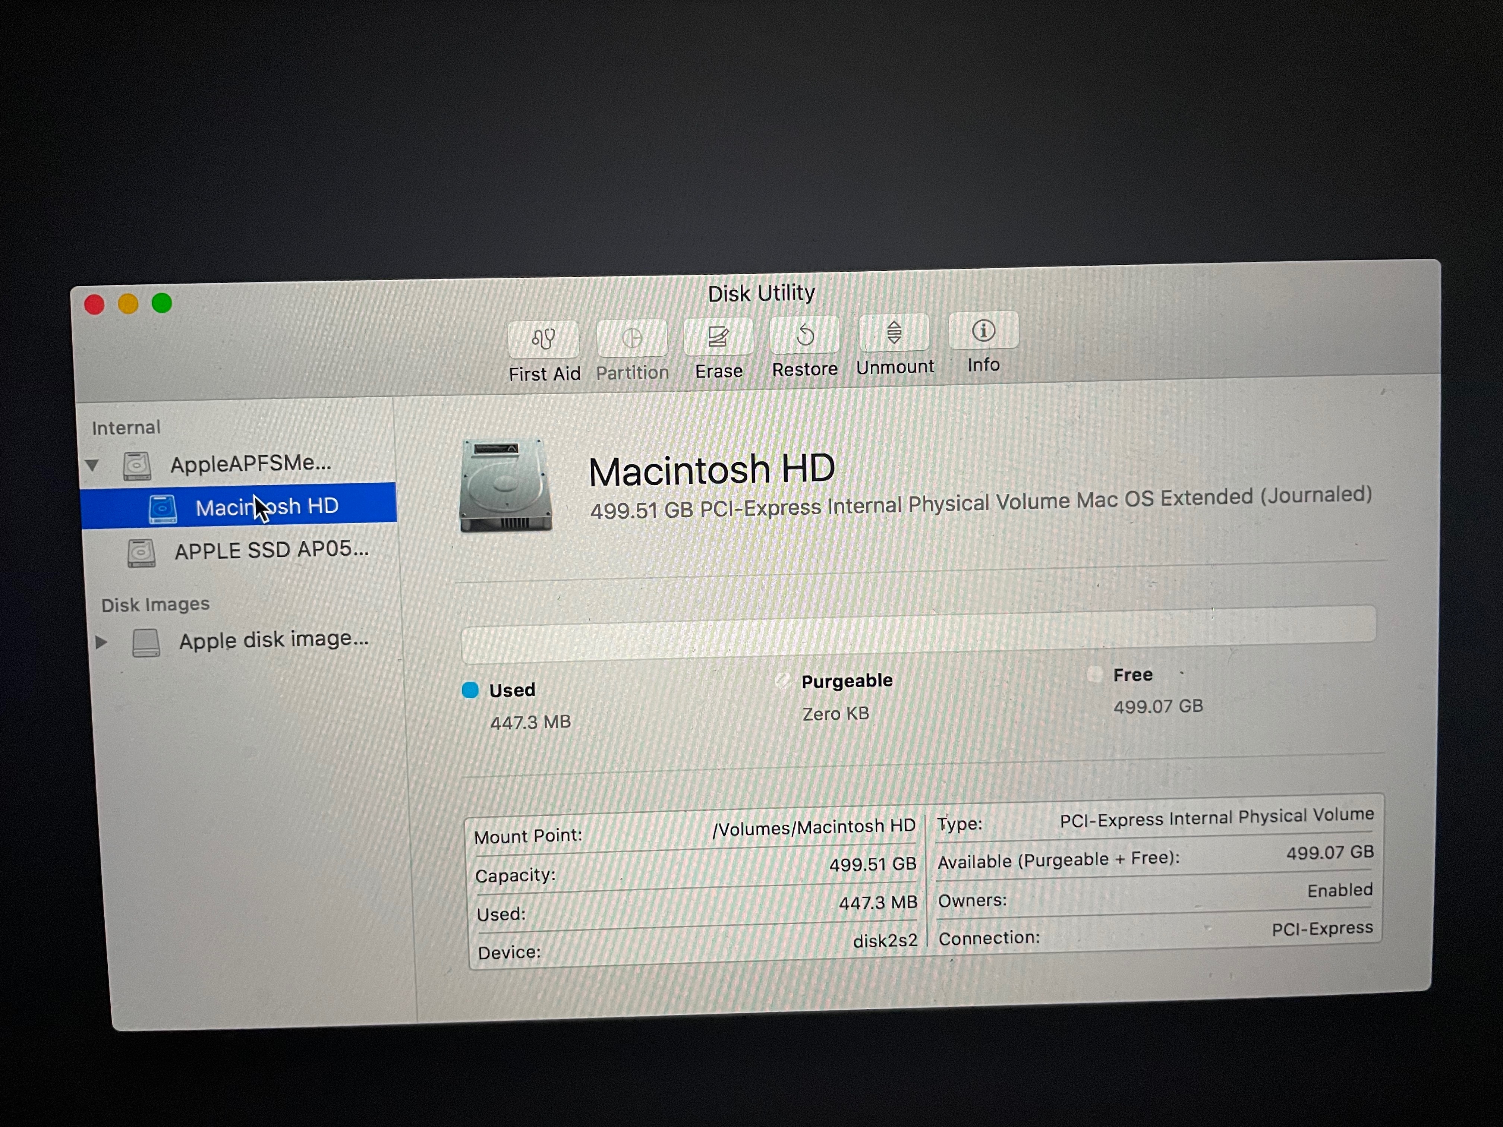This screenshot has width=1503, height=1127.
Task: Click the blue Used legend dot
Action: (470, 690)
